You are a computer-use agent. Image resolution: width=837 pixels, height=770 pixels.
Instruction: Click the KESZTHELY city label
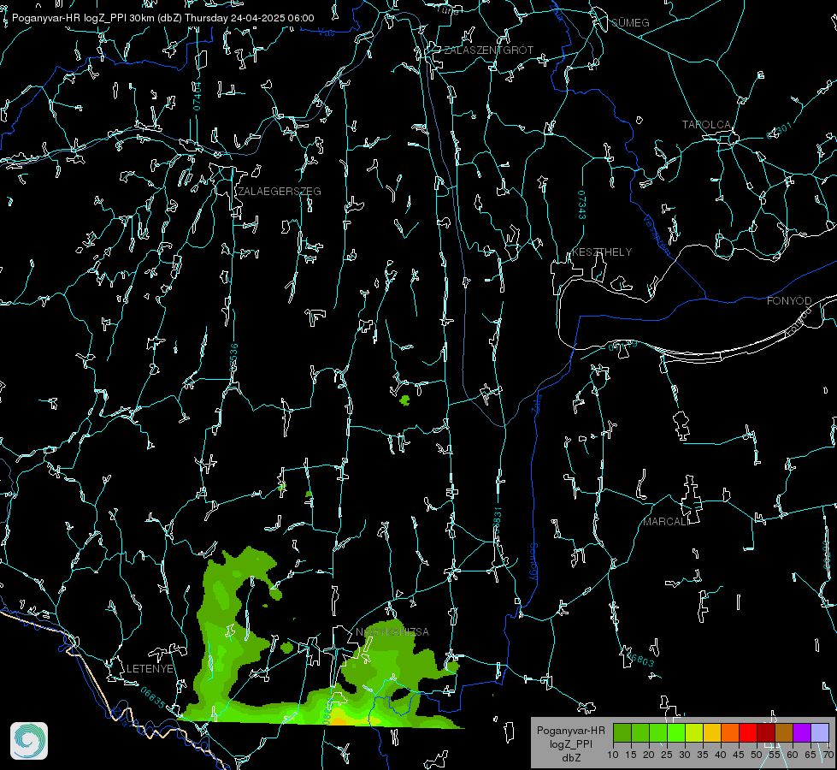[x=602, y=252]
